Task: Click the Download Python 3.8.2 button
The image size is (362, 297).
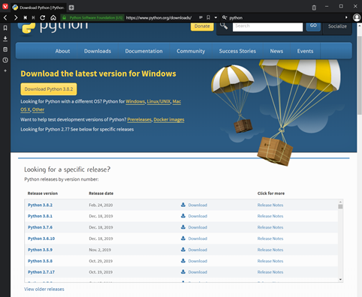Action: [49, 89]
